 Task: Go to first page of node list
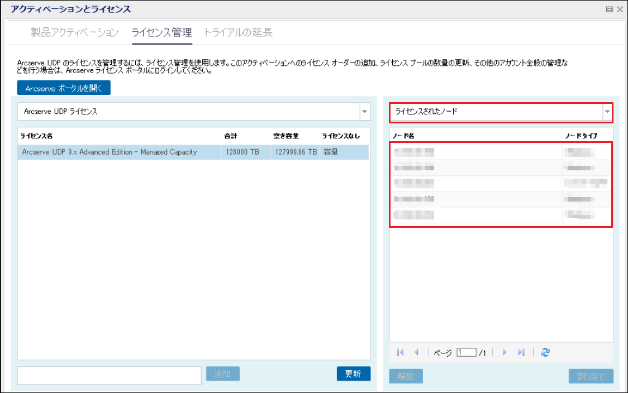[400, 352]
